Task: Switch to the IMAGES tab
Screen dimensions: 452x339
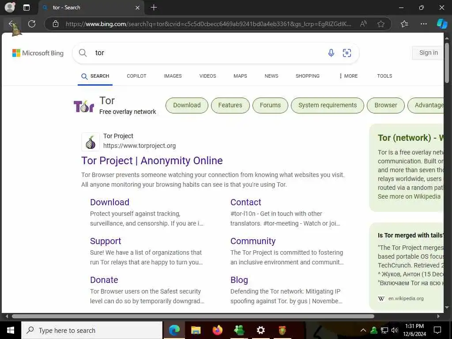Action: click(173, 76)
